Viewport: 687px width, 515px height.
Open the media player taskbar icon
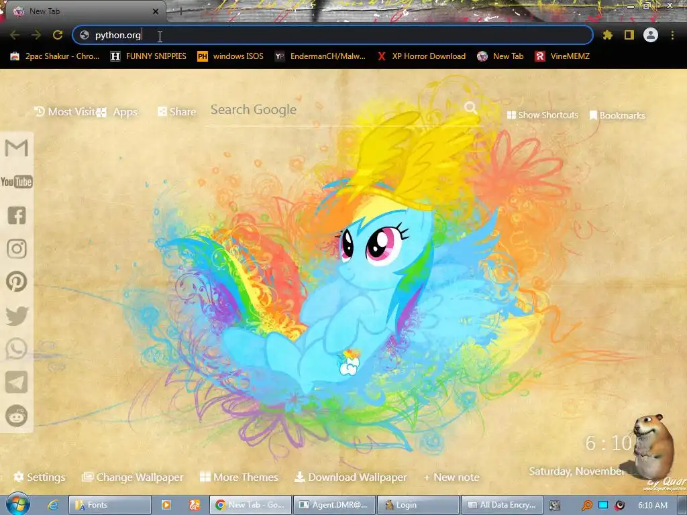tap(166, 505)
